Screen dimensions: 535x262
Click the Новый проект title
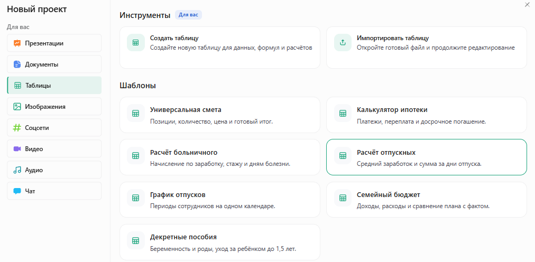point(37,10)
